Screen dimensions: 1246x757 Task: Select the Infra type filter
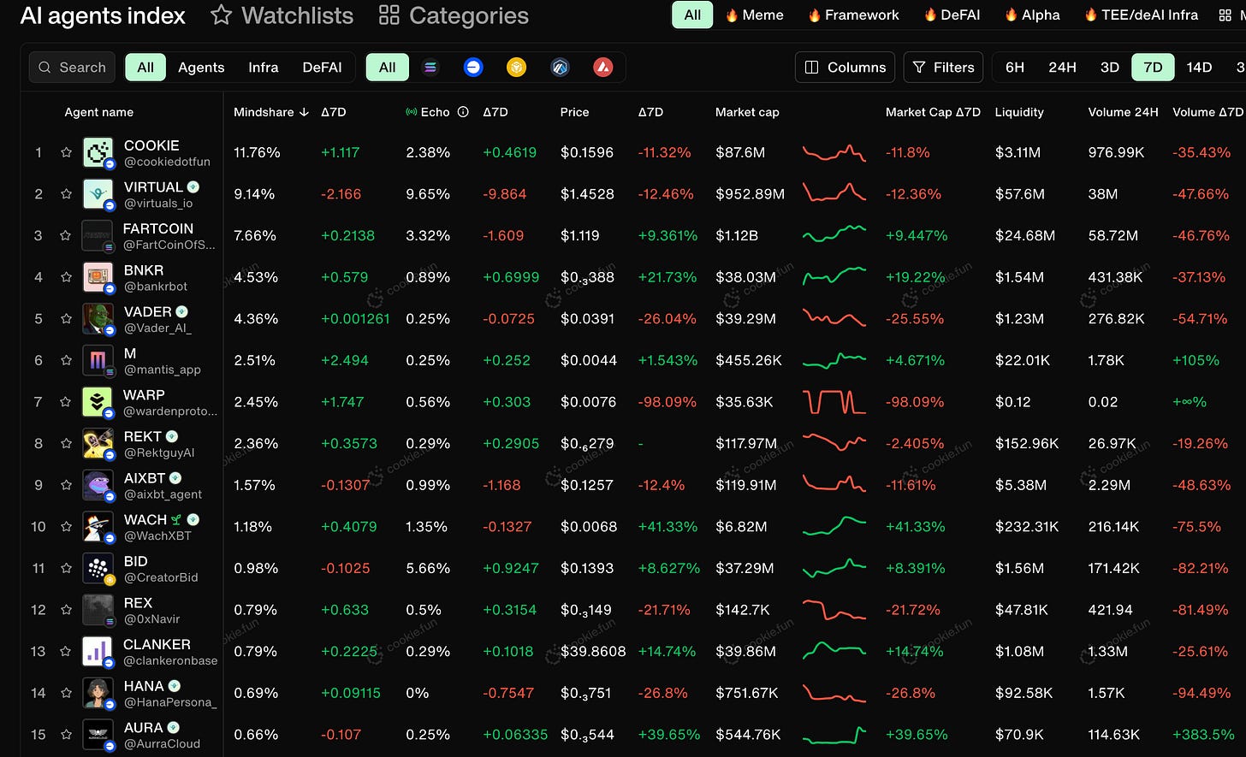click(x=264, y=67)
